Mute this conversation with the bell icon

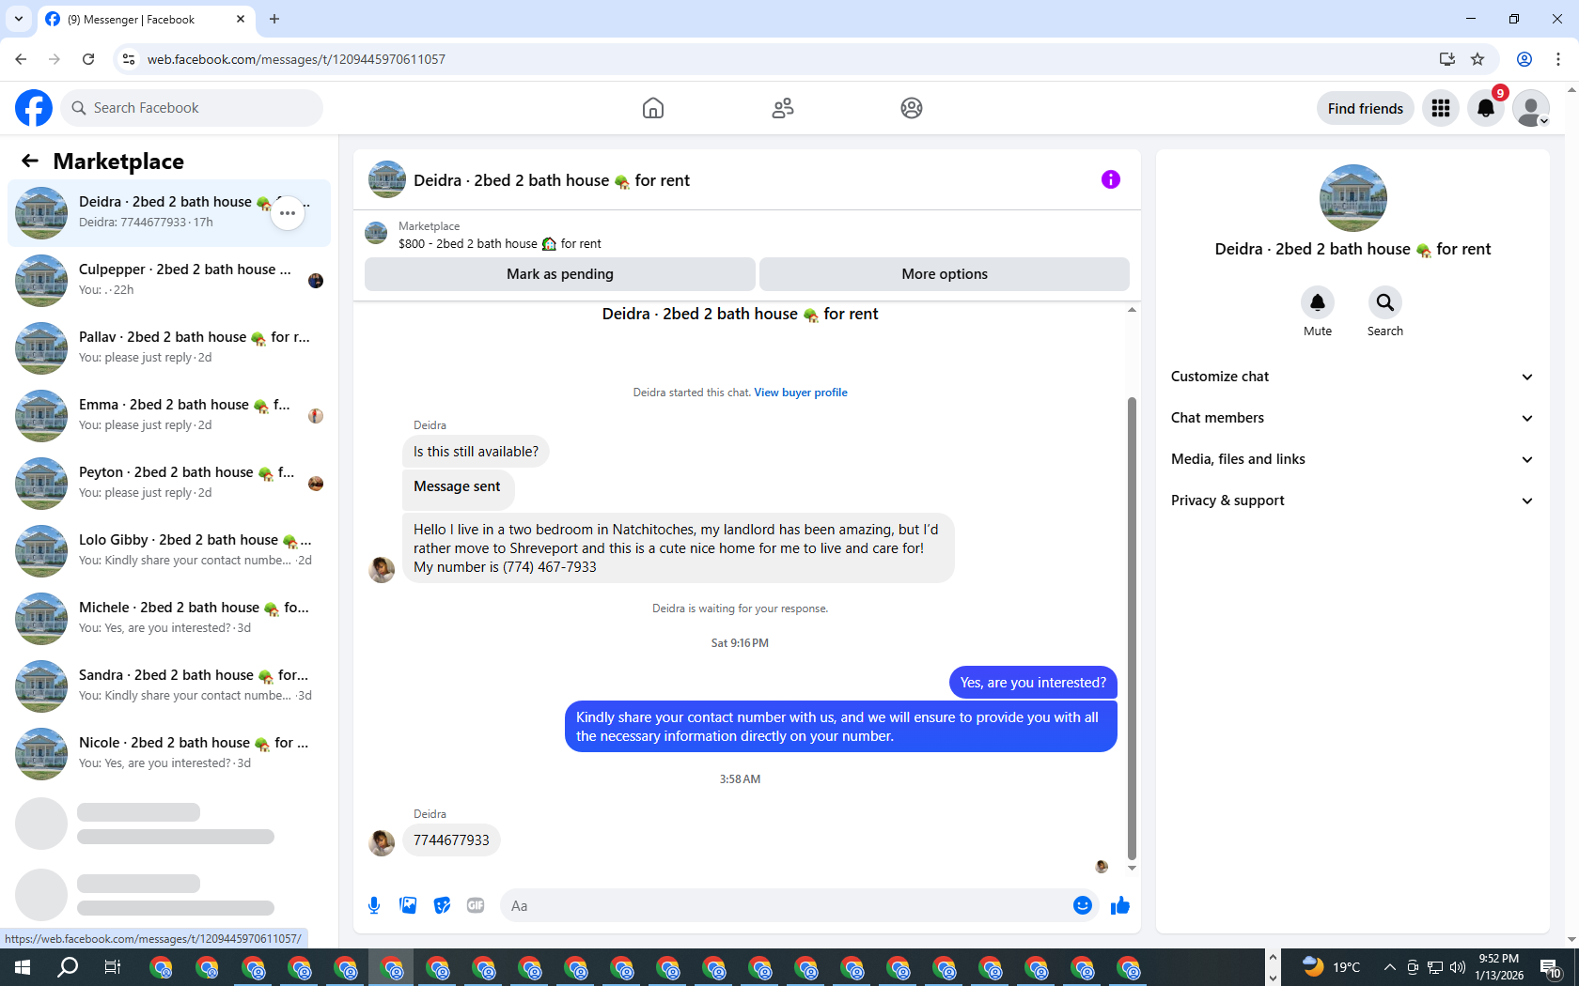point(1318,302)
